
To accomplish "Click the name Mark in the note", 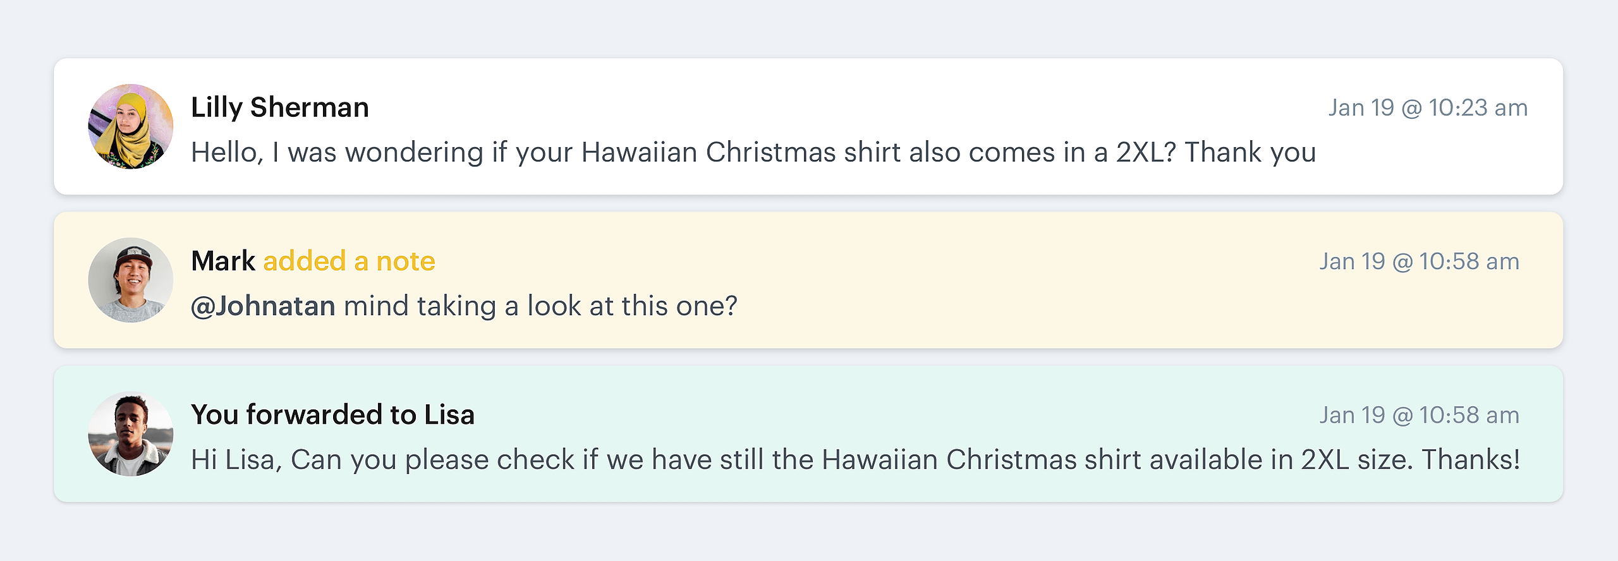I will [x=222, y=261].
